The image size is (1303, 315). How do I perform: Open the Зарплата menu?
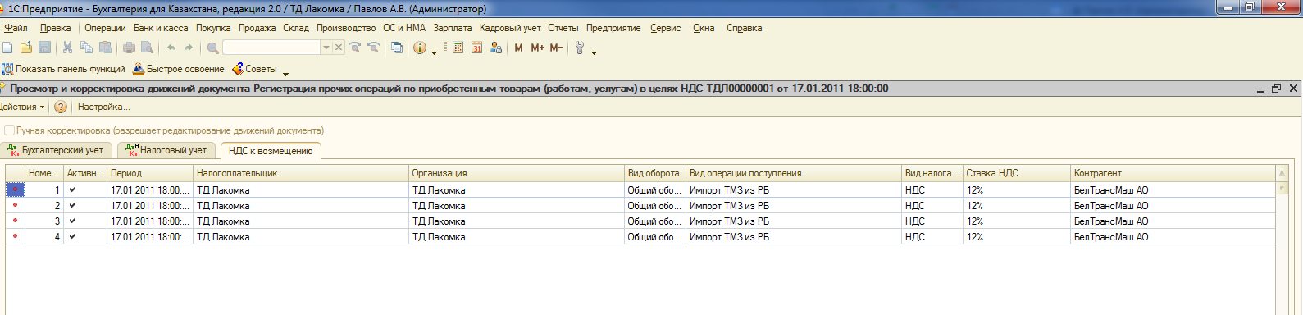(x=452, y=28)
